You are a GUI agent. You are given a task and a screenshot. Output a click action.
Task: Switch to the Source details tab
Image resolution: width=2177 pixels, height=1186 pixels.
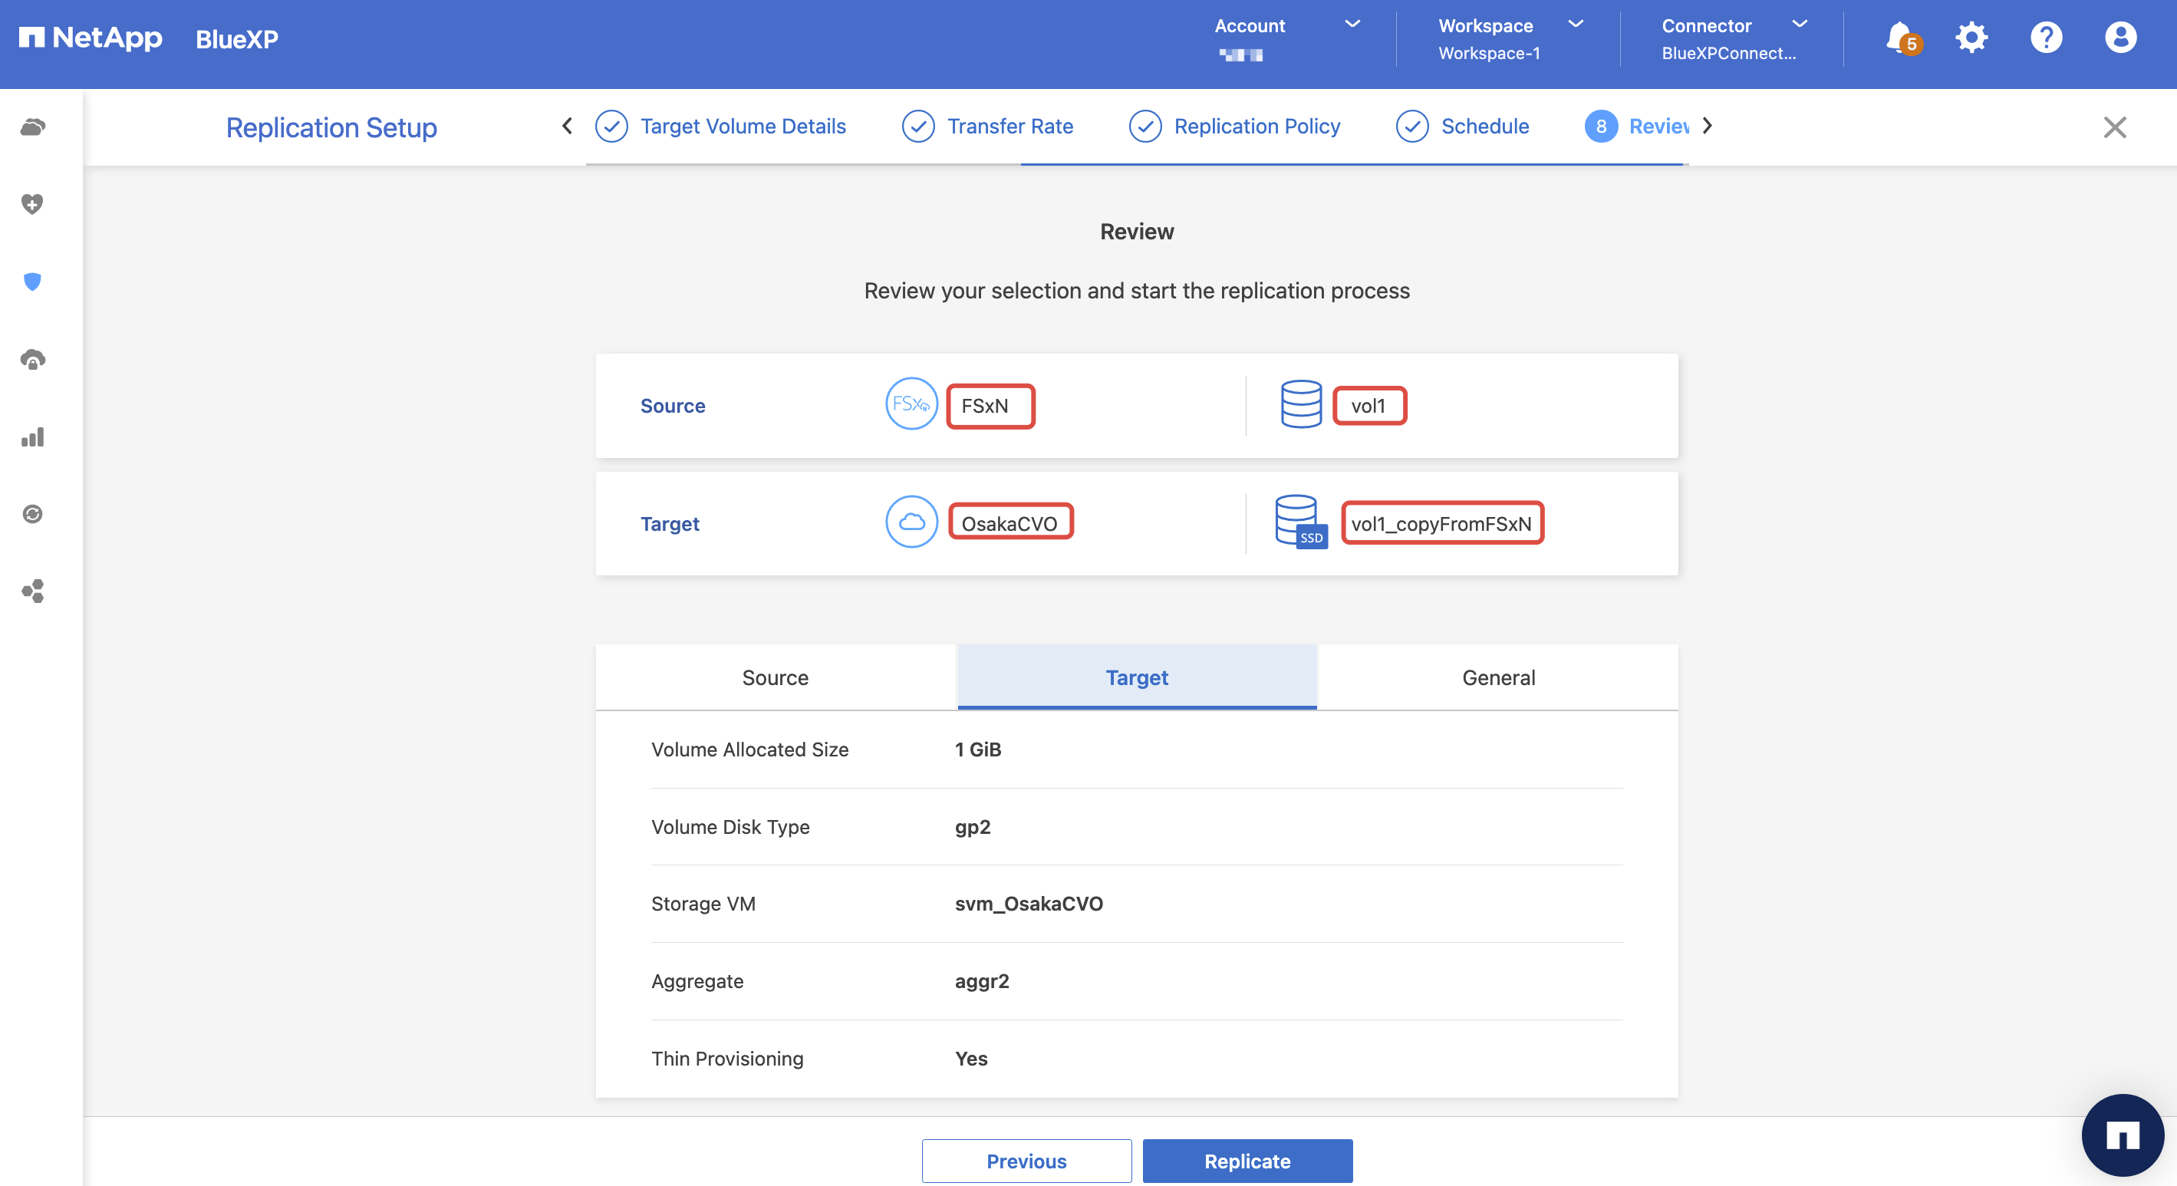tap(775, 677)
